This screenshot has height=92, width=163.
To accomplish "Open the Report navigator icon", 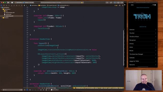I will coord(22,5).
